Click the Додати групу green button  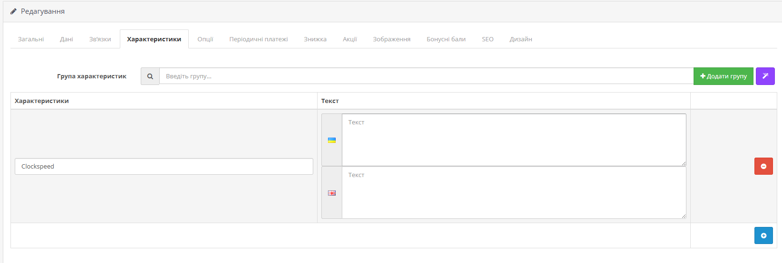[724, 76]
